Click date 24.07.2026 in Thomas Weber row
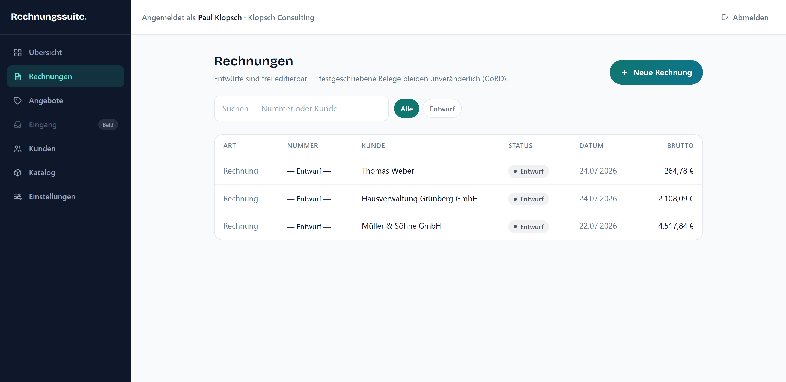 598,171
